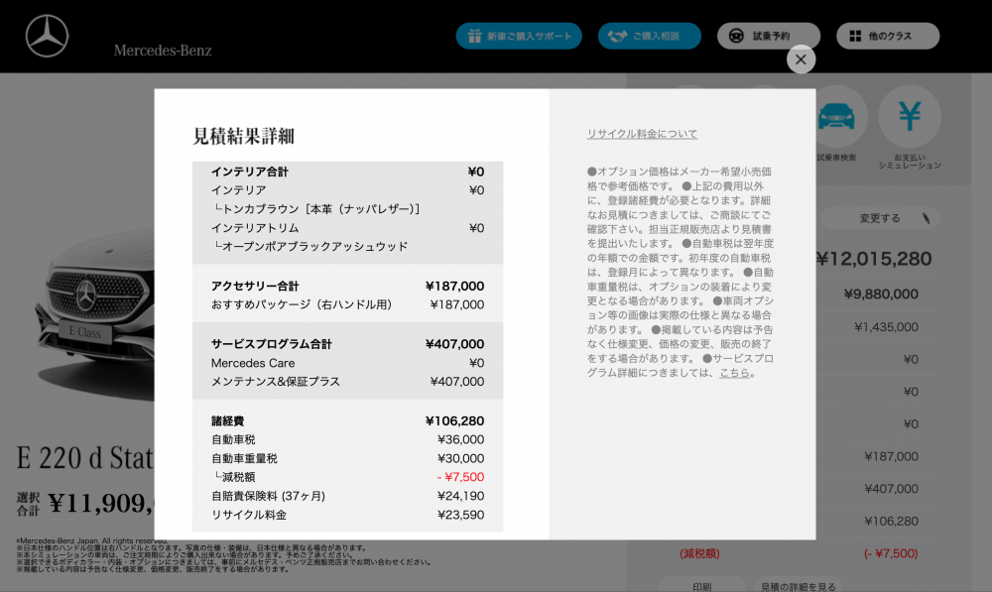Select 諸経費 ¥106,280 row

pos(347,420)
